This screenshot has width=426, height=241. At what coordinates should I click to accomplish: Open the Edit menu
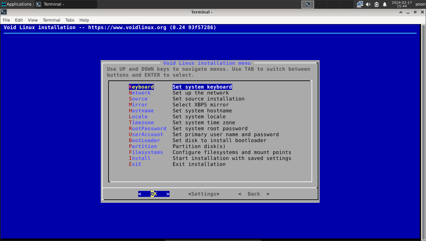19,20
